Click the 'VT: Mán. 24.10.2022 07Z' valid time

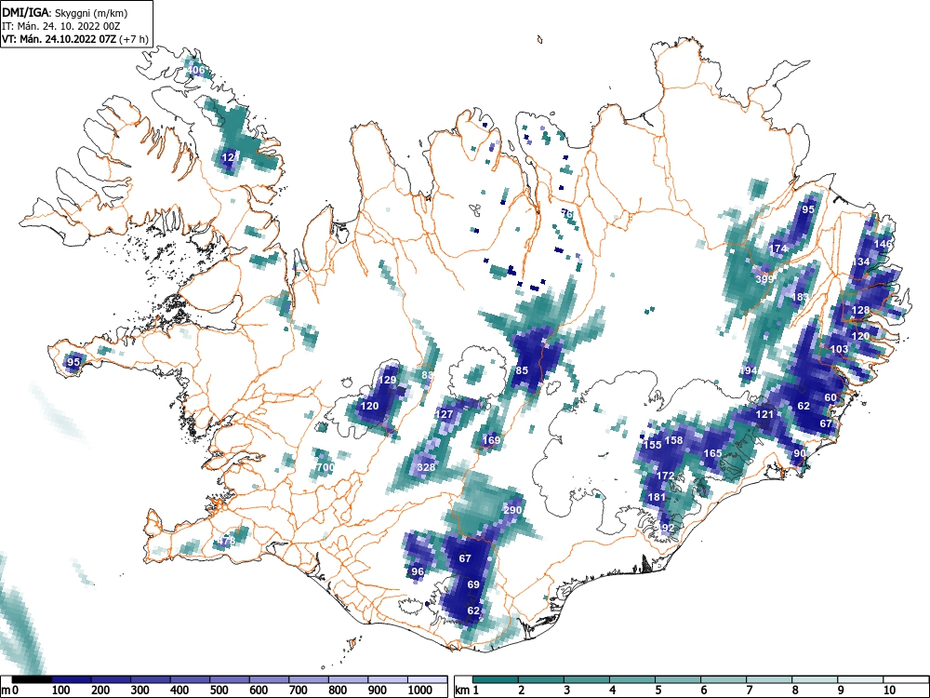(x=61, y=39)
